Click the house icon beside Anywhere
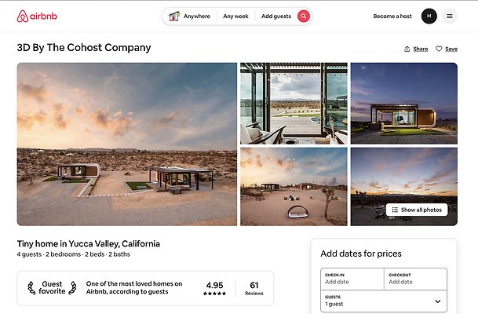Image resolution: width=478 pixels, height=314 pixels. [174, 16]
